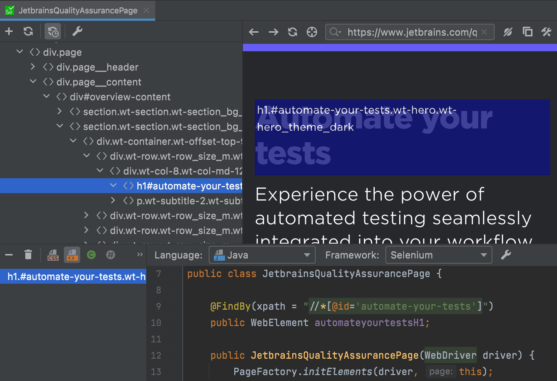This screenshot has height=381, width=557.
Task: Expand the p.wt-subtitle-2 node
Action: pyautogui.click(x=113, y=201)
